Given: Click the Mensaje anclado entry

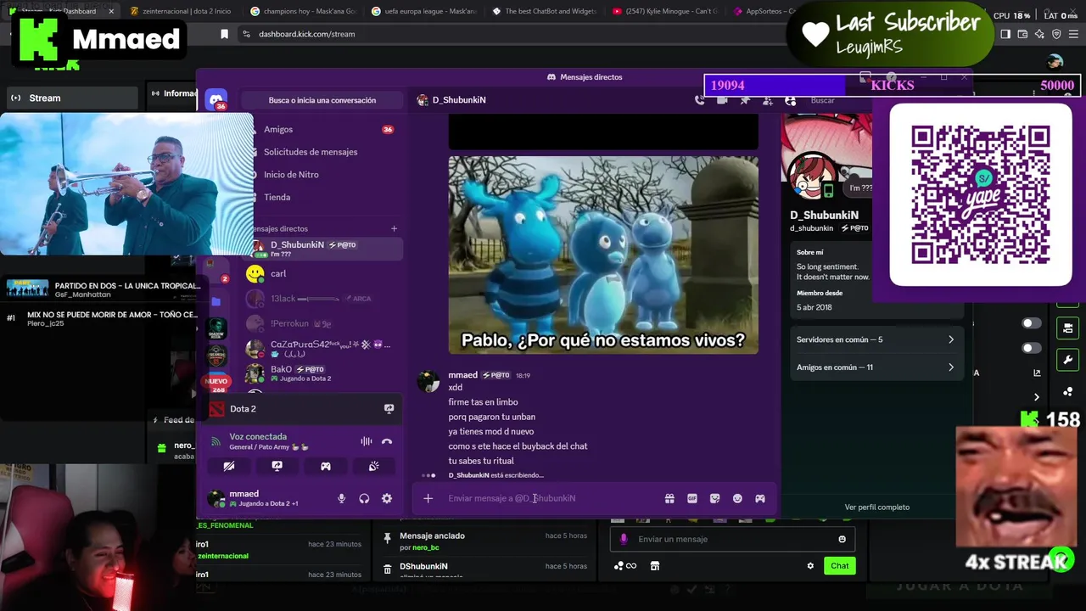Looking at the screenshot, I should point(484,541).
